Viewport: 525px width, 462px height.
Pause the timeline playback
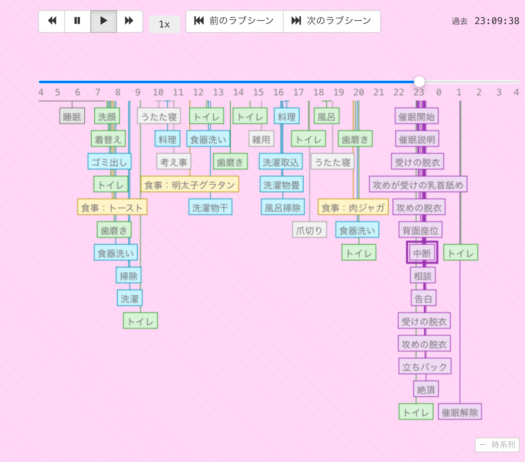tap(77, 21)
